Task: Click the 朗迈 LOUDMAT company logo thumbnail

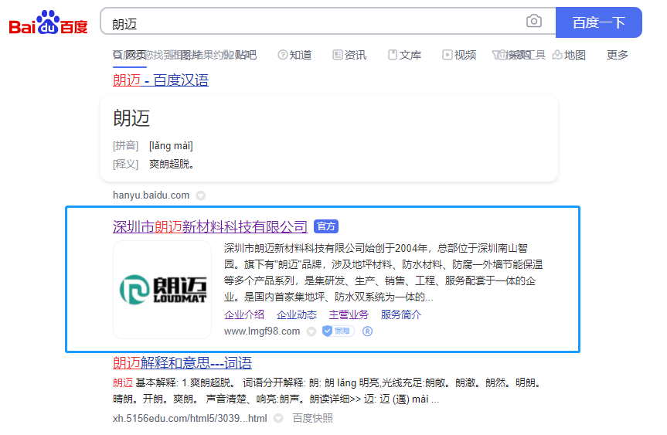Action: click(x=162, y=290)
